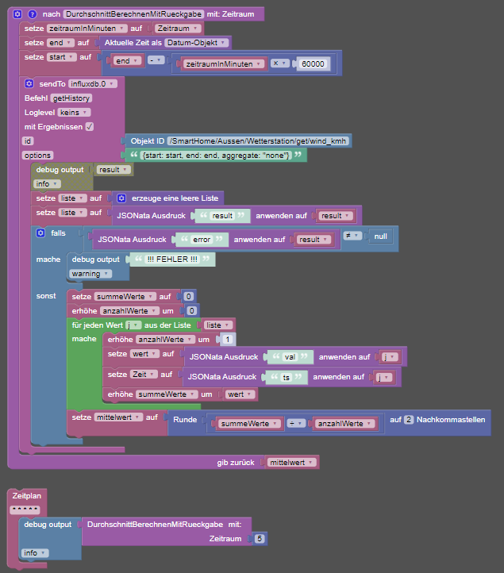Open 'start' variable dropdown
The image size is (504, 573).
[x=62, y=57]
